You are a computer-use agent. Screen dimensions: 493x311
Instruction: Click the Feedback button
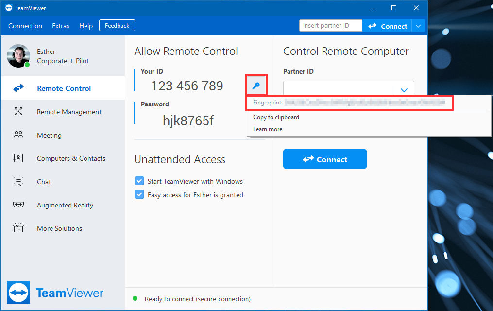coord(117,25)
